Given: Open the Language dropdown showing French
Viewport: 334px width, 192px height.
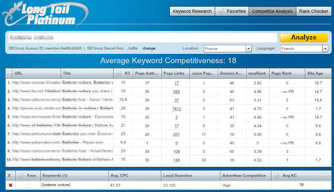Looking at the screenshot, I should [304, 49].
